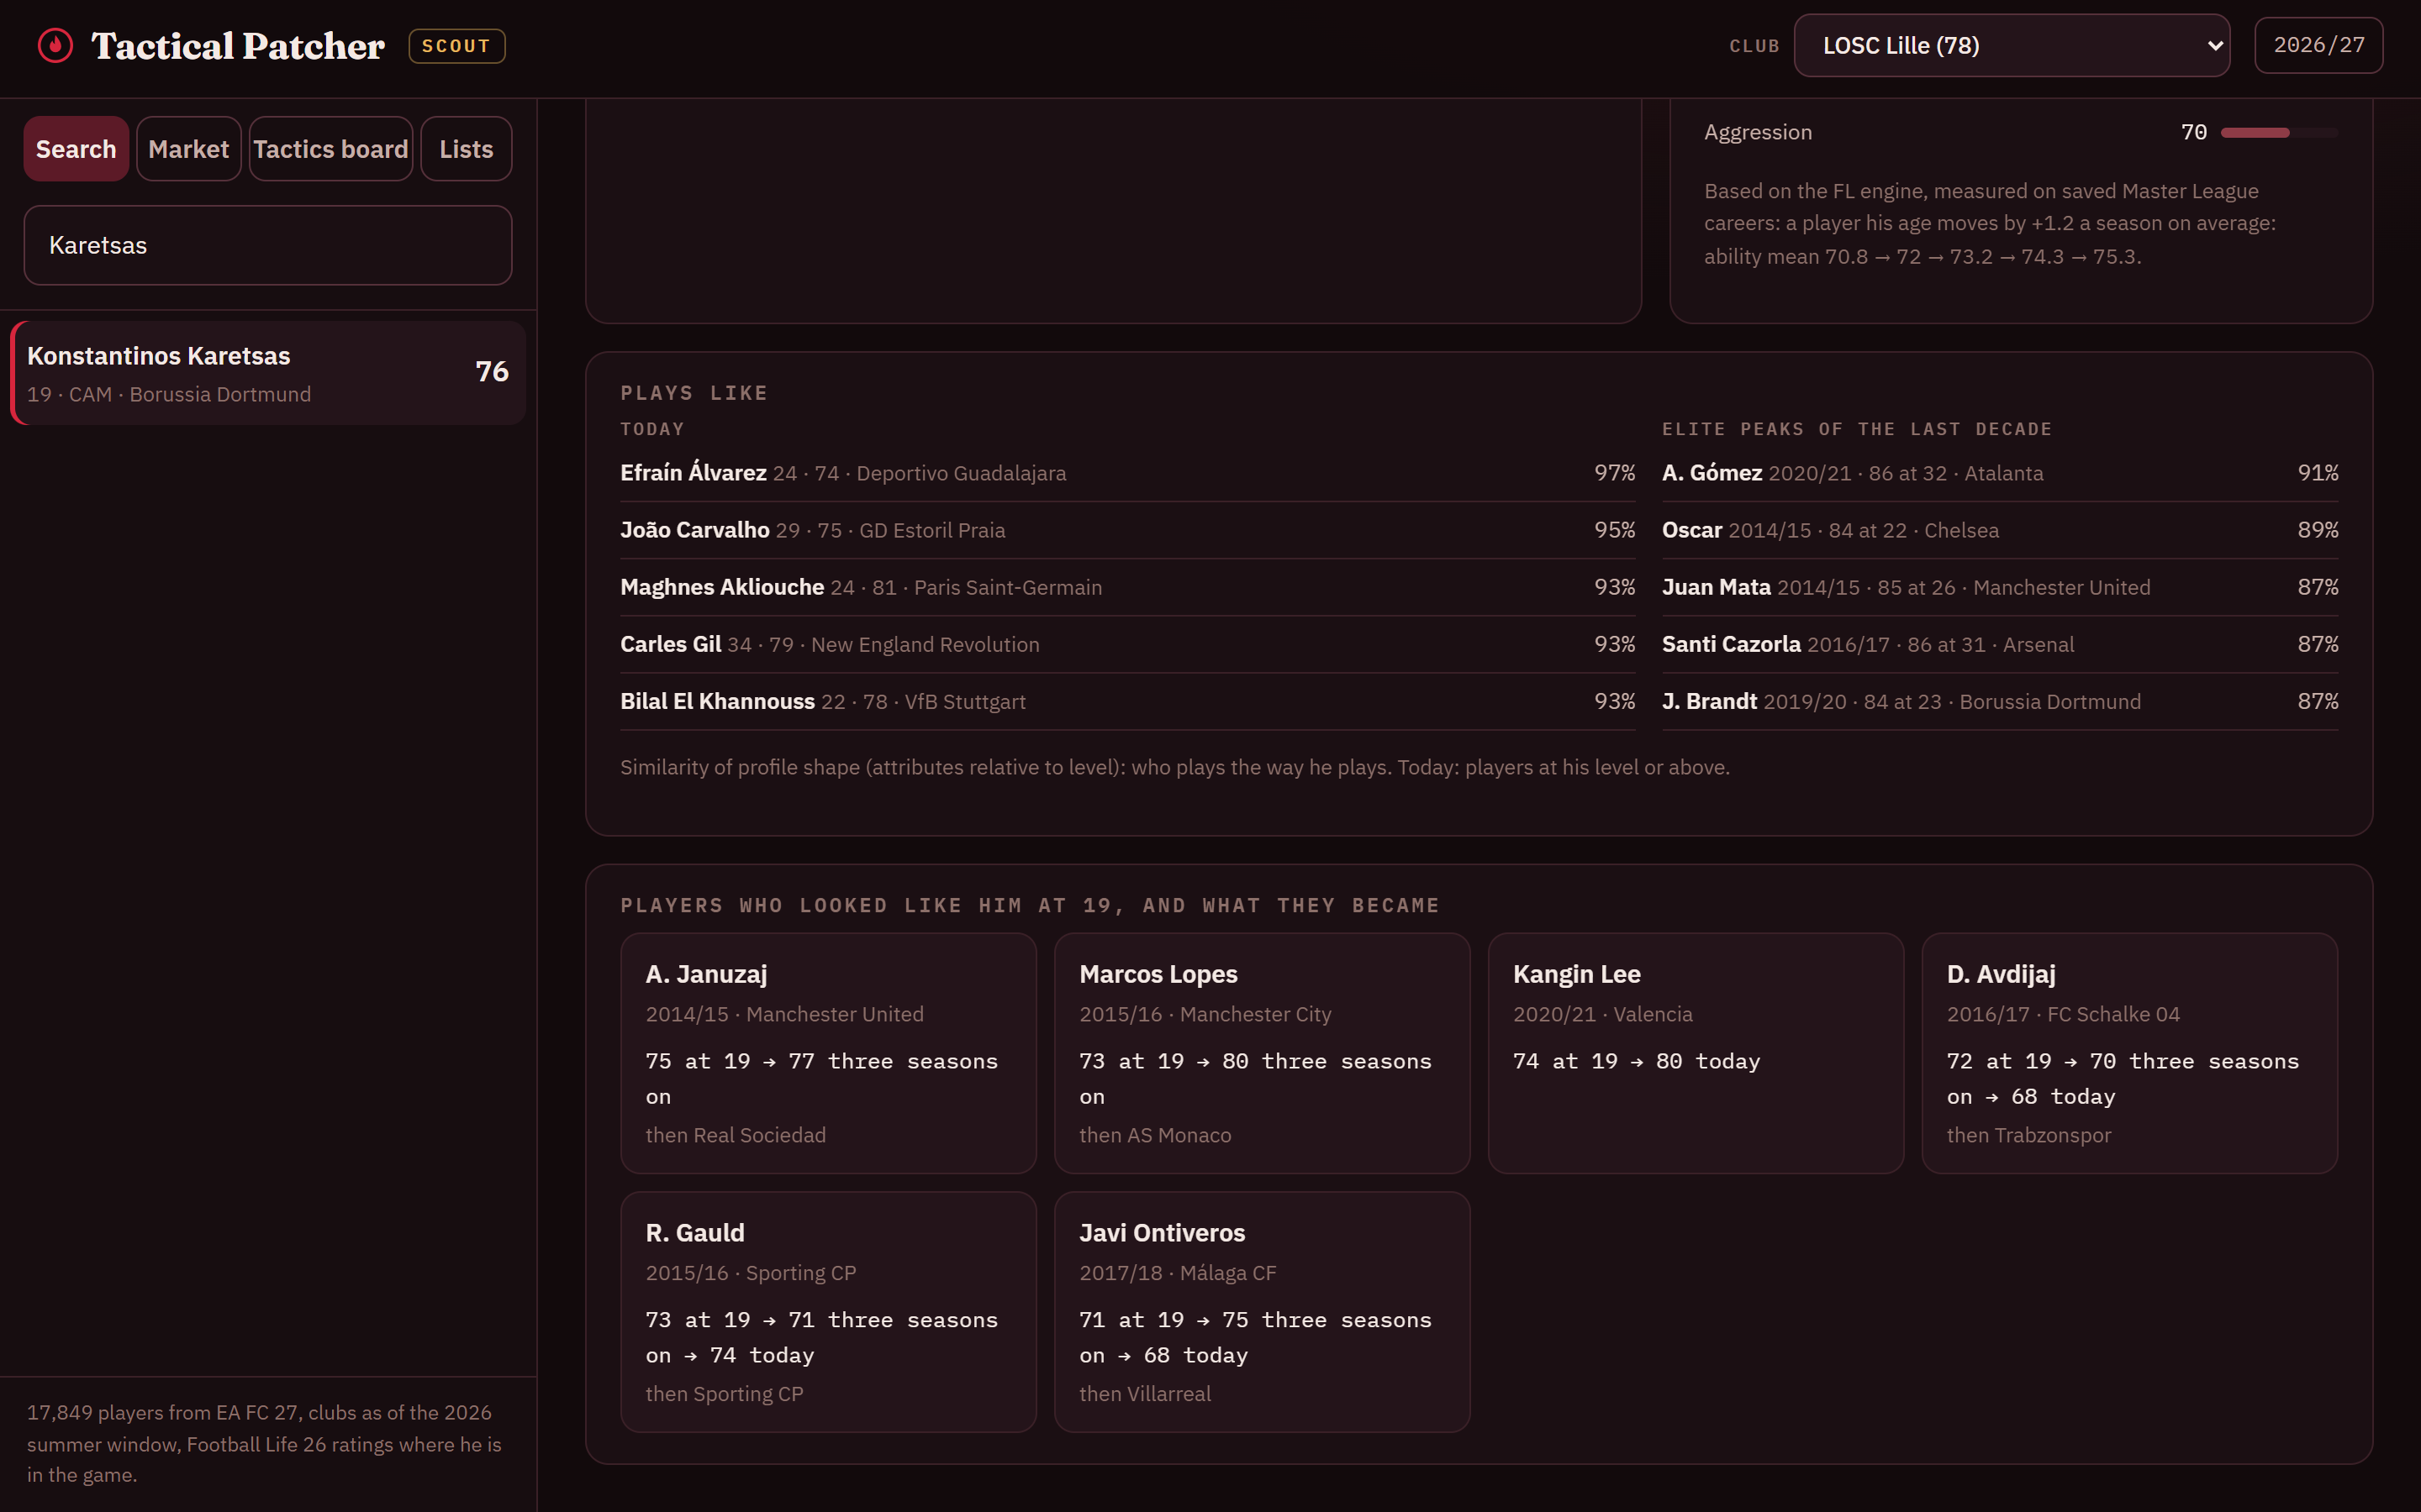This screenshot has width=2421, height=1512.
Task: Open the Kangin Lee comparison card
Action: (1696, 1053)
